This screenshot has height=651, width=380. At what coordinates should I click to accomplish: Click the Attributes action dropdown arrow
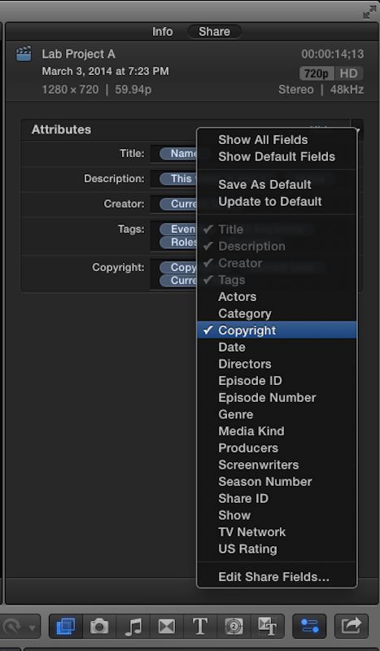(357, 129)
